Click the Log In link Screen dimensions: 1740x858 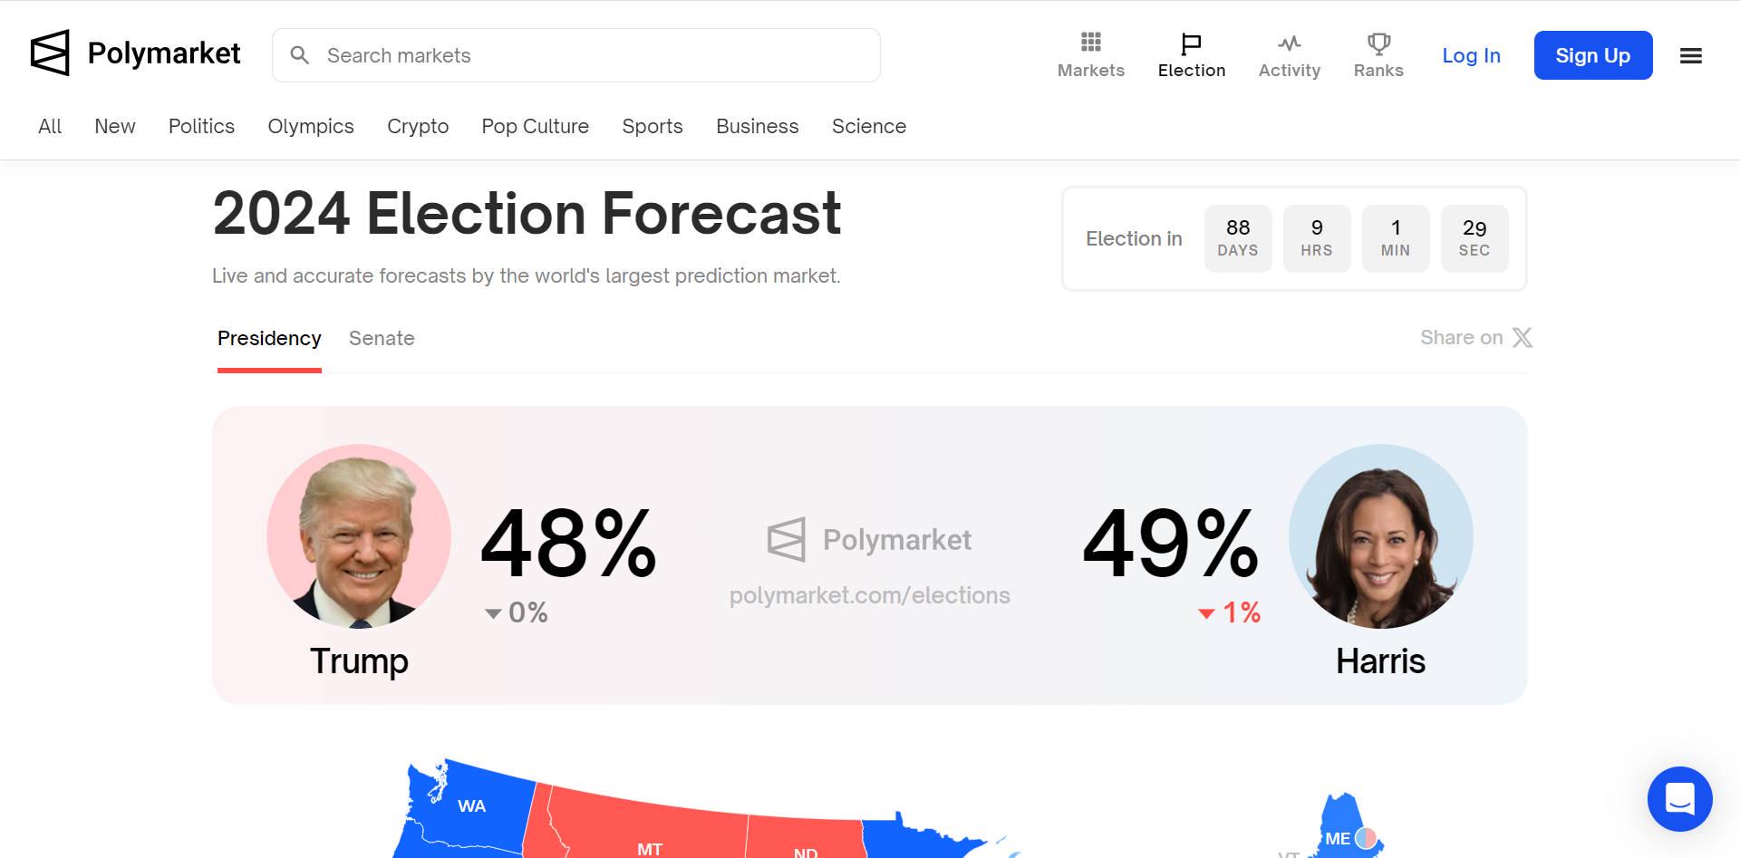click(1471, 56)
